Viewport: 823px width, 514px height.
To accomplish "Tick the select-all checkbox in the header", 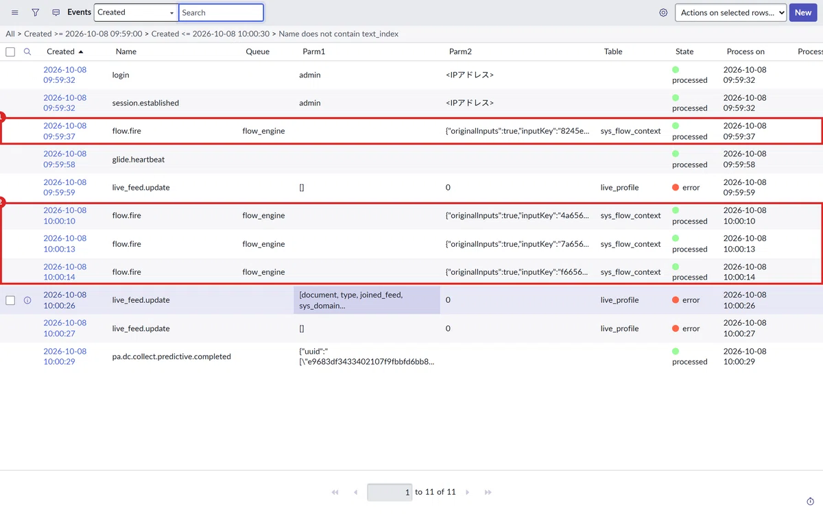I will [10, 51].
